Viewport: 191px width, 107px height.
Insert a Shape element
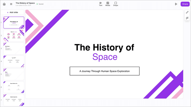tap(116, 4)
